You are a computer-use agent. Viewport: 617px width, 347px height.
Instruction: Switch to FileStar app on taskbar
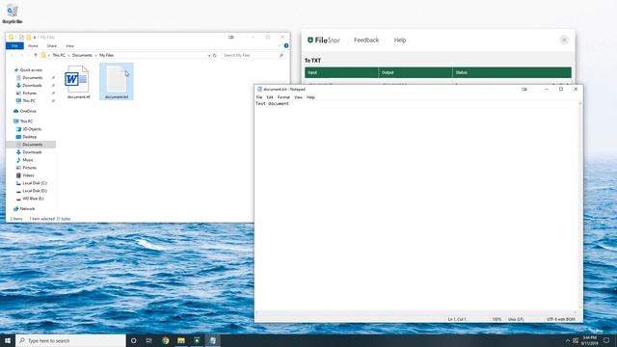point(197,340)
